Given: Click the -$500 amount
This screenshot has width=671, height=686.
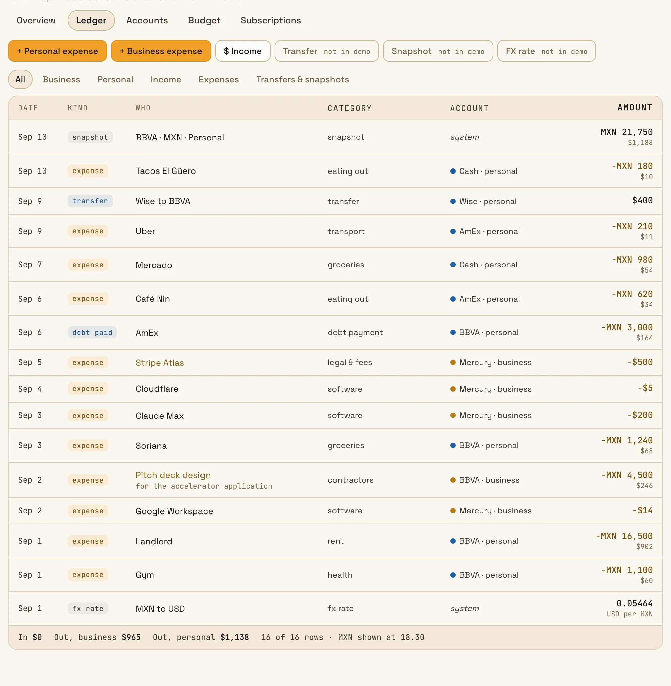Looking at the screenshot, I should point(640,362).
